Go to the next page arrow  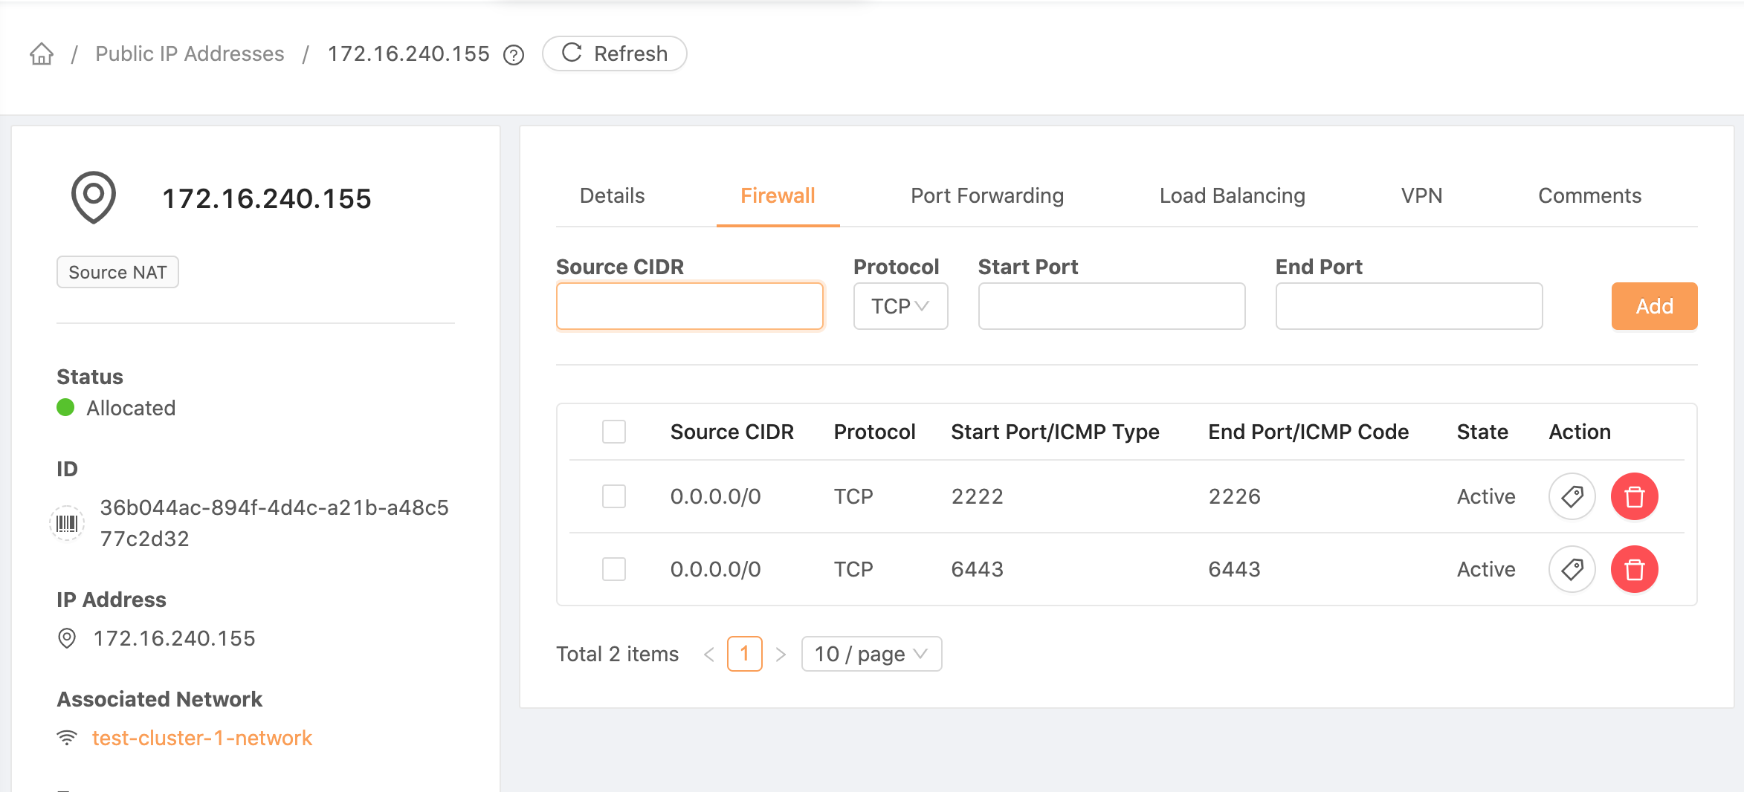[781, 655]
